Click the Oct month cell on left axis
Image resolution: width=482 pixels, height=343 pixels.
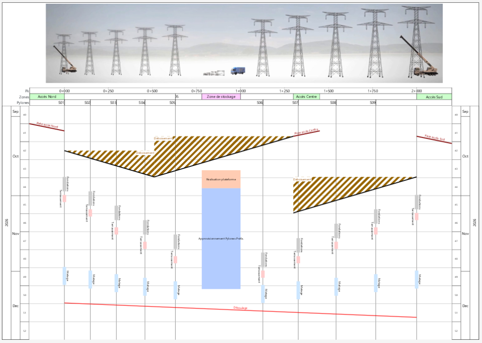(x=16, y=156)
